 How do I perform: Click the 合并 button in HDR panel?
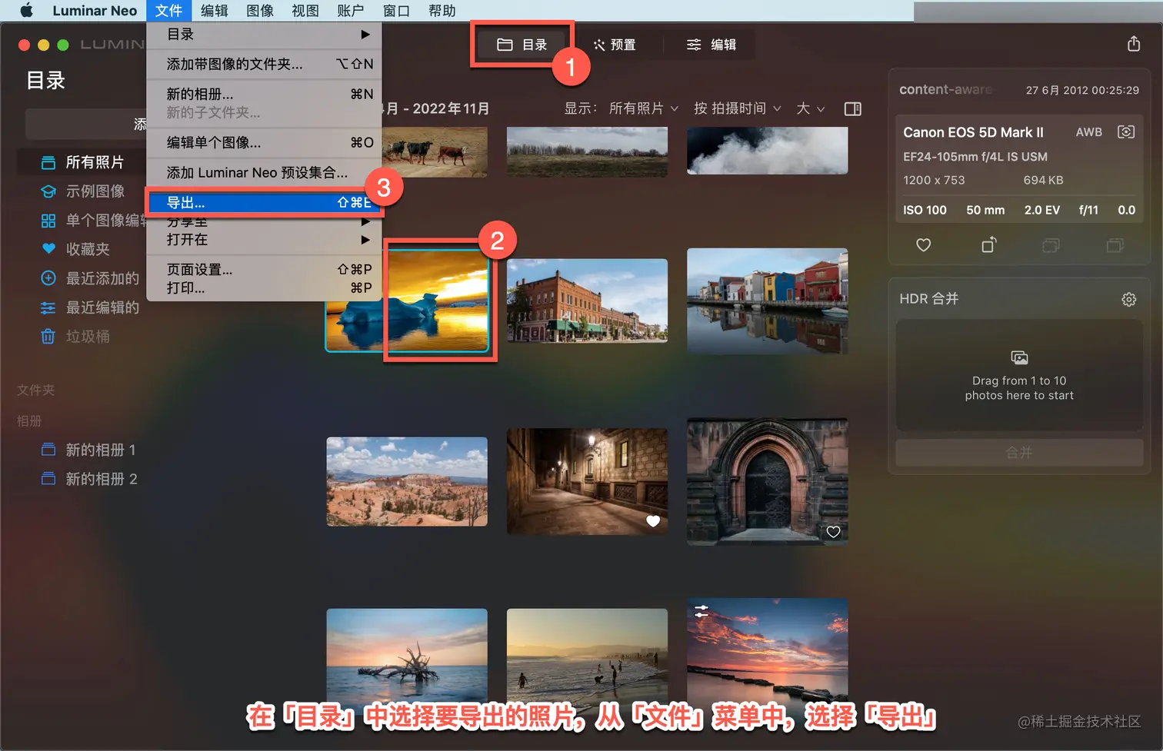[x=1019, y=453]
